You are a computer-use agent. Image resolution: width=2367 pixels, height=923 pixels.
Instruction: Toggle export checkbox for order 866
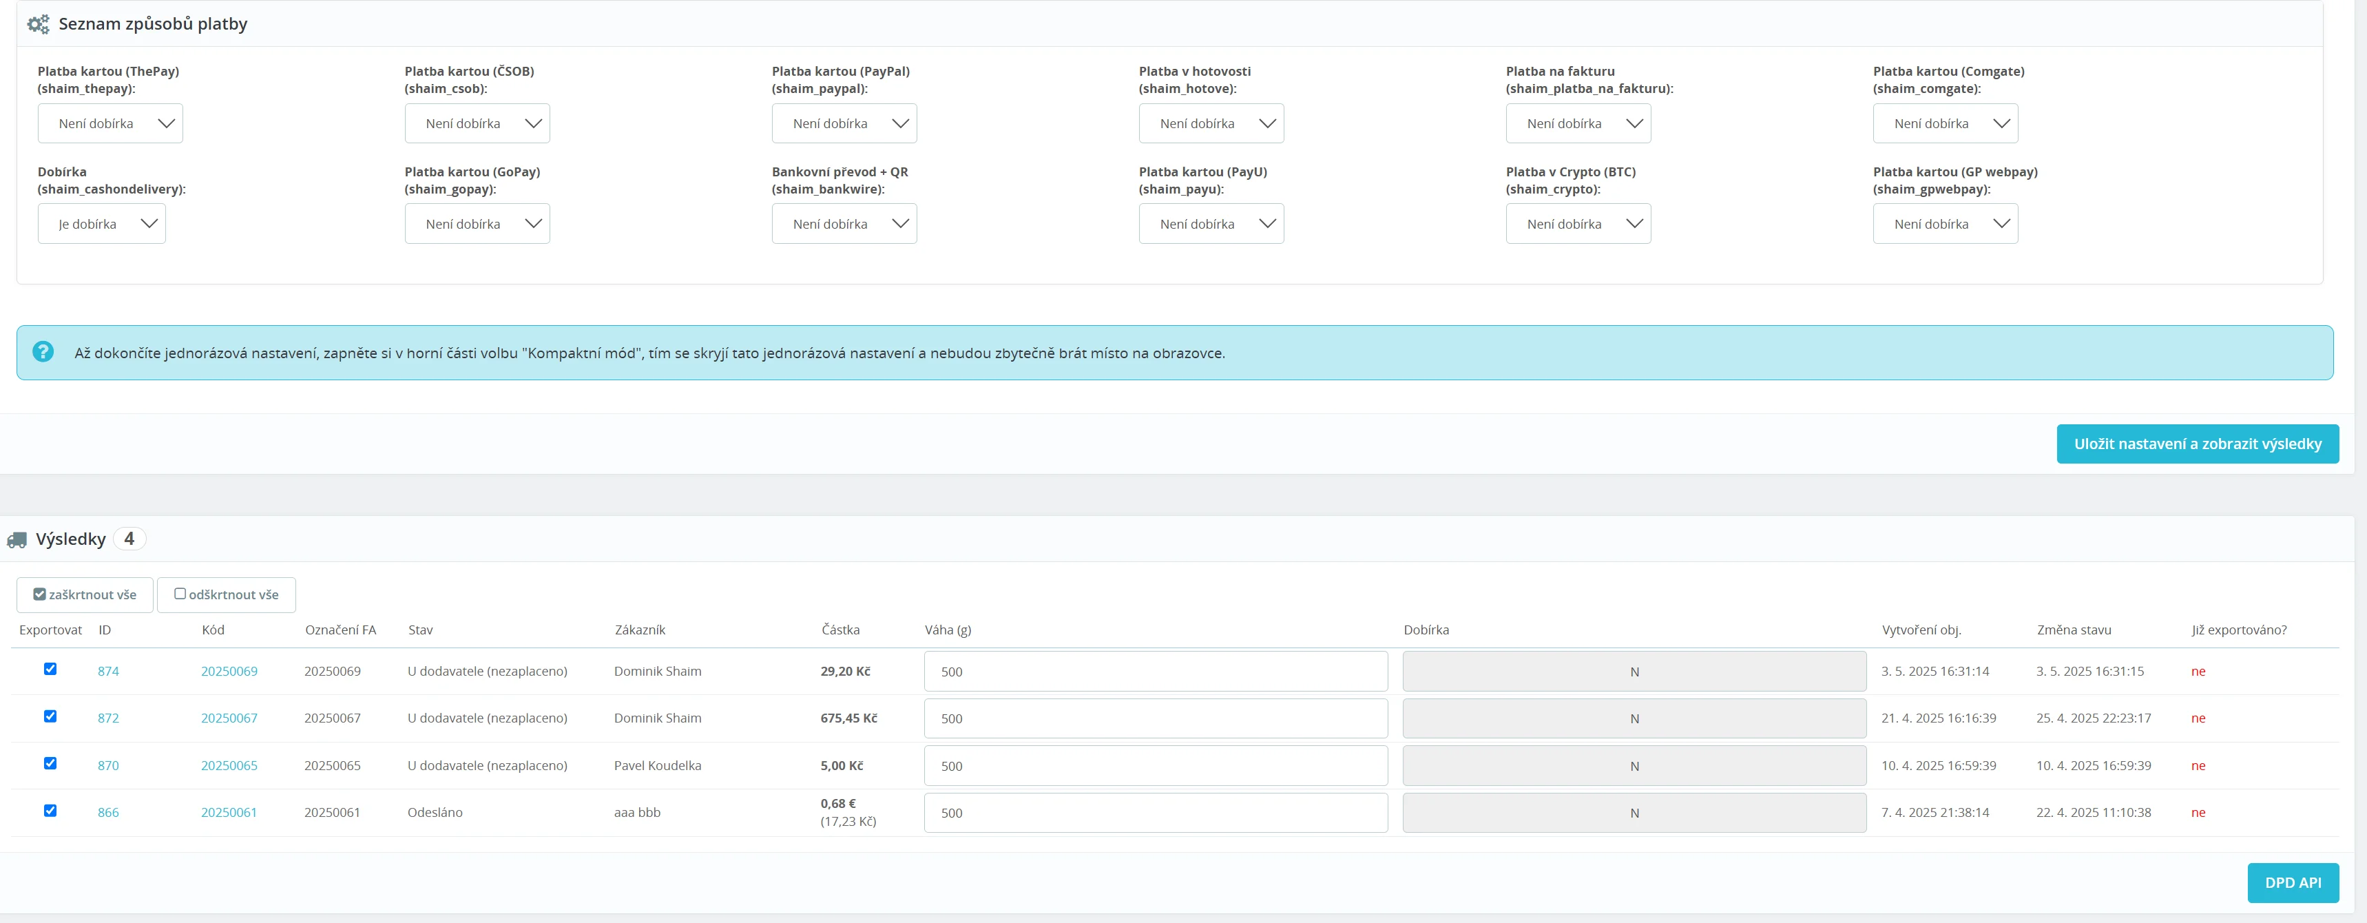pyautogui.click(x=50, y=811)
